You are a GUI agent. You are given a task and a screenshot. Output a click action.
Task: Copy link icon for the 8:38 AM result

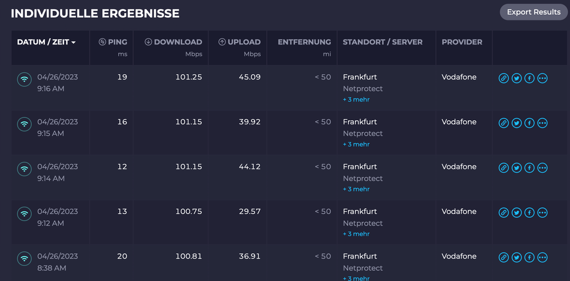click(x=503, y=258)
